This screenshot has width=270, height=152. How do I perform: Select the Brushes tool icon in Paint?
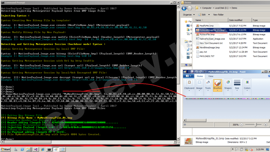click(217, 83)
